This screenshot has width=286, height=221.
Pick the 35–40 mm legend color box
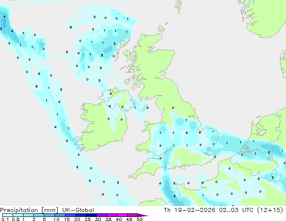[x=111, y=215]
